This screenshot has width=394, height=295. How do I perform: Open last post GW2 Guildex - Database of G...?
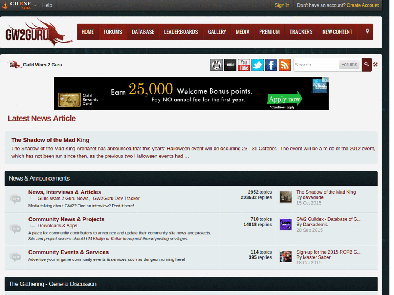(x=328, y=219)
